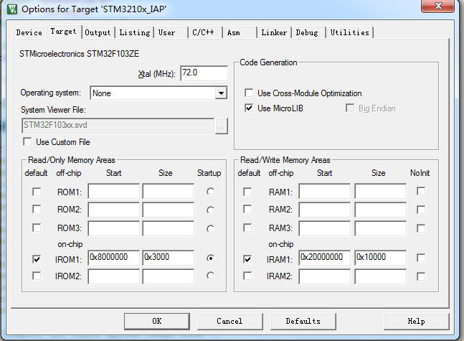Image resolution: width=464 pixels, height=341 pixels.
Task: Click IRAM1 Size field with 0x10000
Action: [381, 258]
